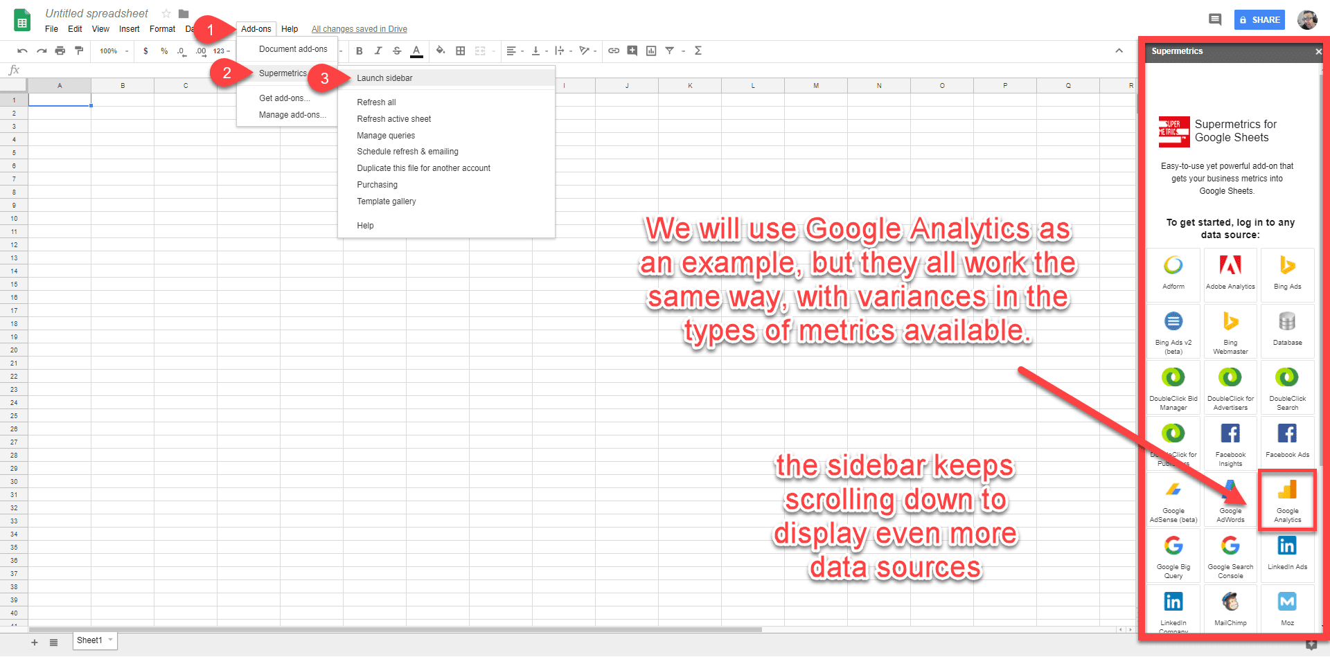Select Bing Ads data source
This screenshot has width=1330, height=657.
1287,275
